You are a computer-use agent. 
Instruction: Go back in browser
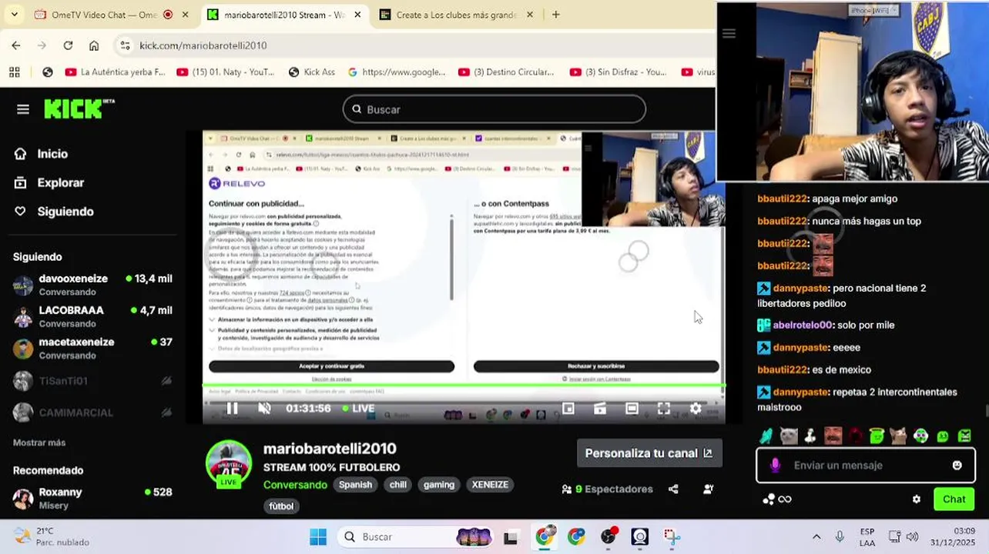(16, 45)
